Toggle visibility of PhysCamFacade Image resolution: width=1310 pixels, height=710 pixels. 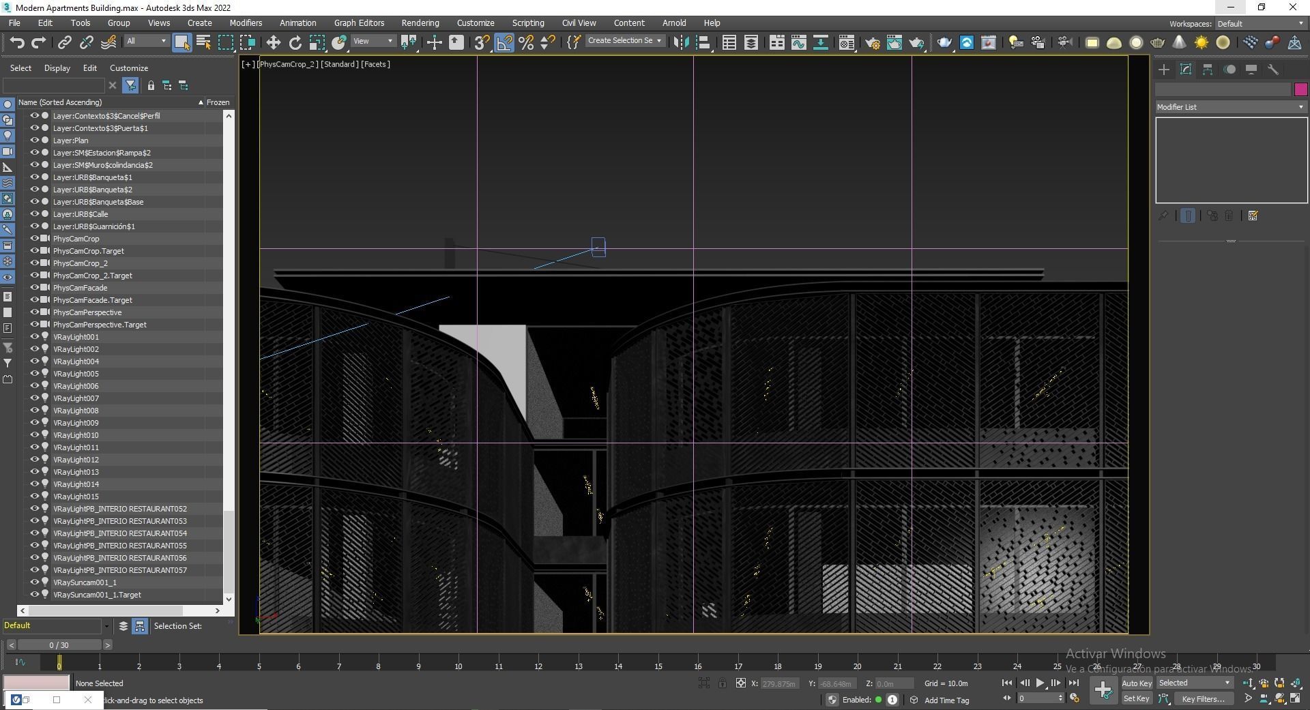pos(34,288)
